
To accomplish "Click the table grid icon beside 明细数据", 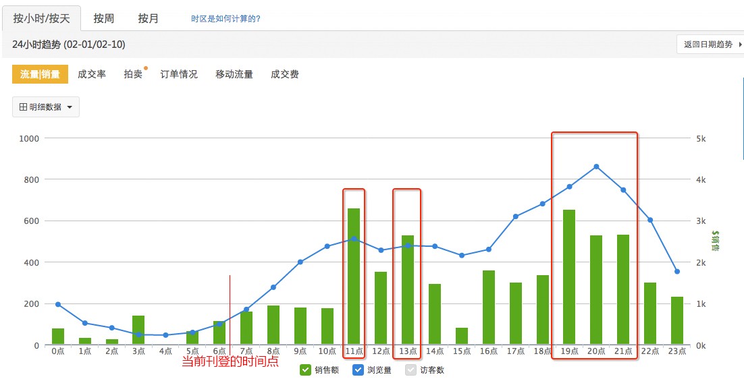I will click(23, 107).
